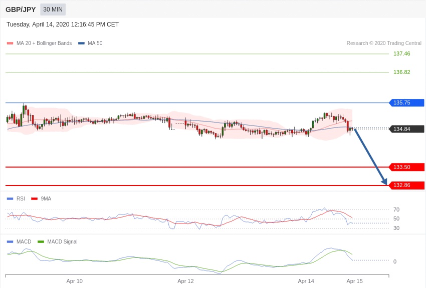Click the 'MA 50' legend label

click(95, 43)
